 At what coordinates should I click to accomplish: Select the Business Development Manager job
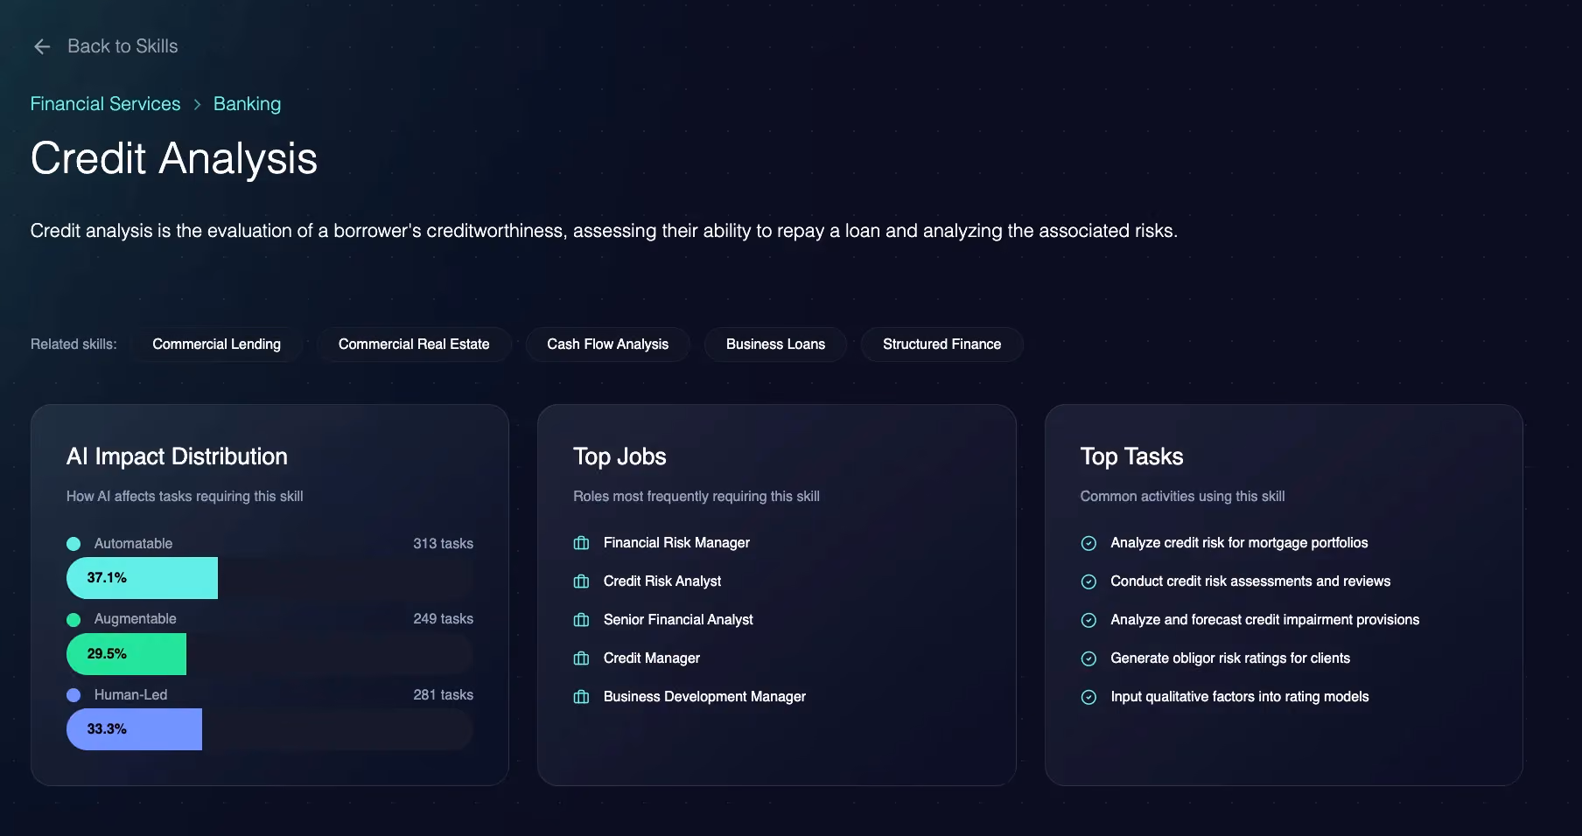pos(704,697)
